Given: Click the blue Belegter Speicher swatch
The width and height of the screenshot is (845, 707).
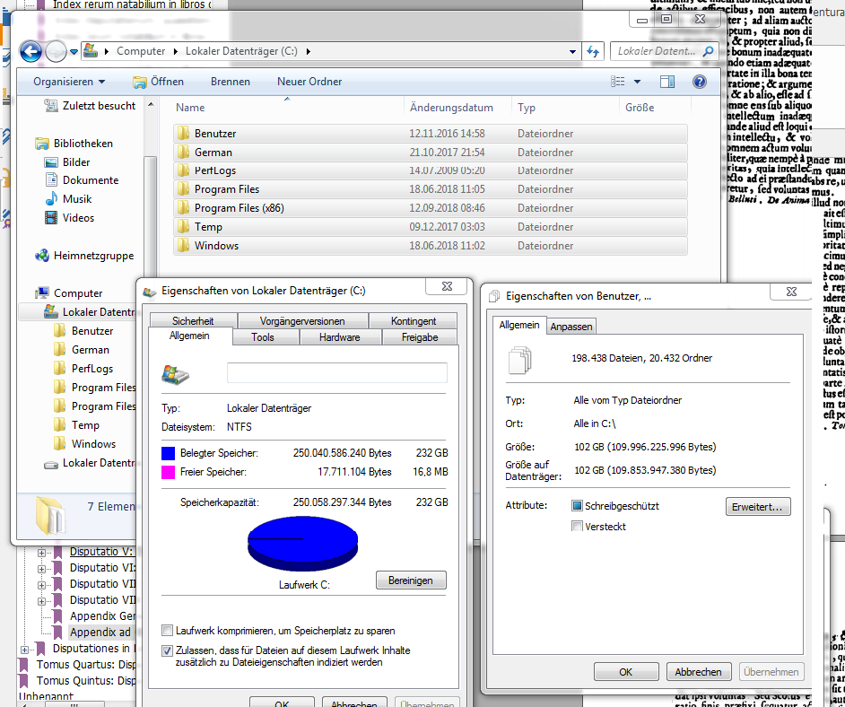Looking at the screenshot, I should (168, 453).
